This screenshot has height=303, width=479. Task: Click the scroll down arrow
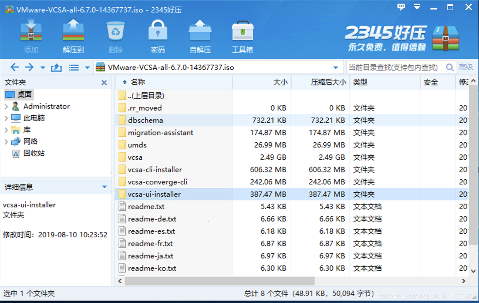pyautogui.click(x=473, y=272)
